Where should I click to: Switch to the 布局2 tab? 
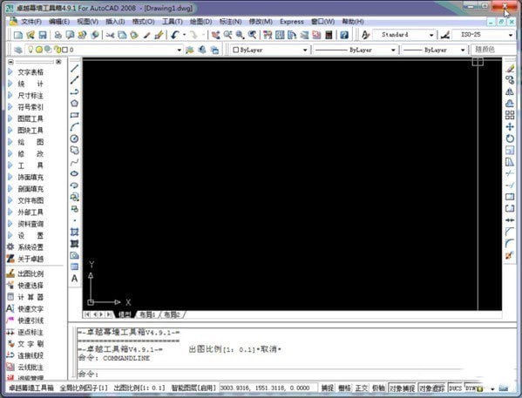(173, 314)
